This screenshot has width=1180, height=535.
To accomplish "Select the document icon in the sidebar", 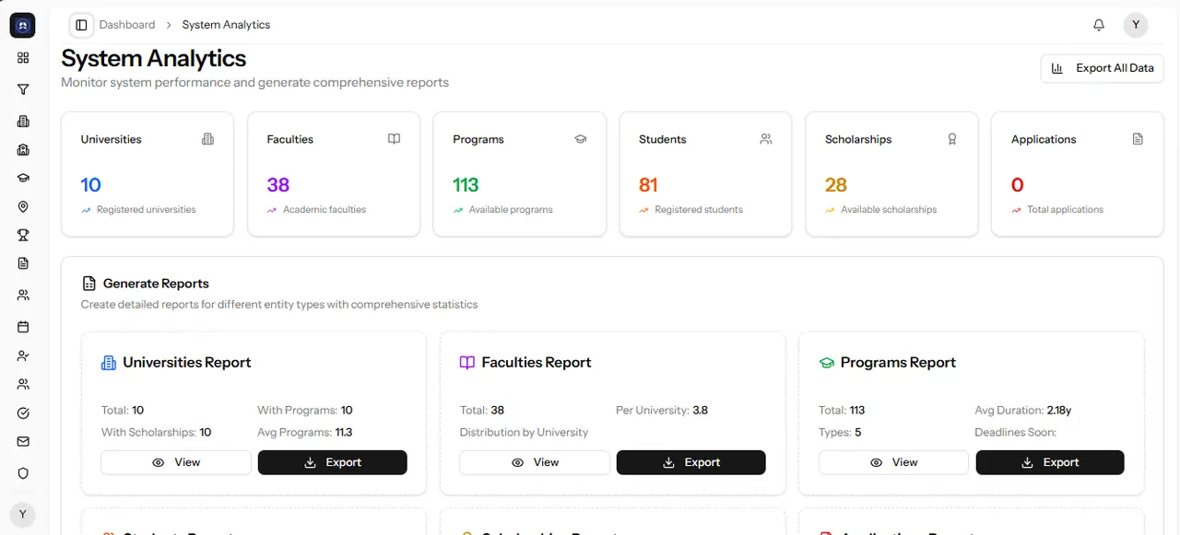I will (23, 263).
